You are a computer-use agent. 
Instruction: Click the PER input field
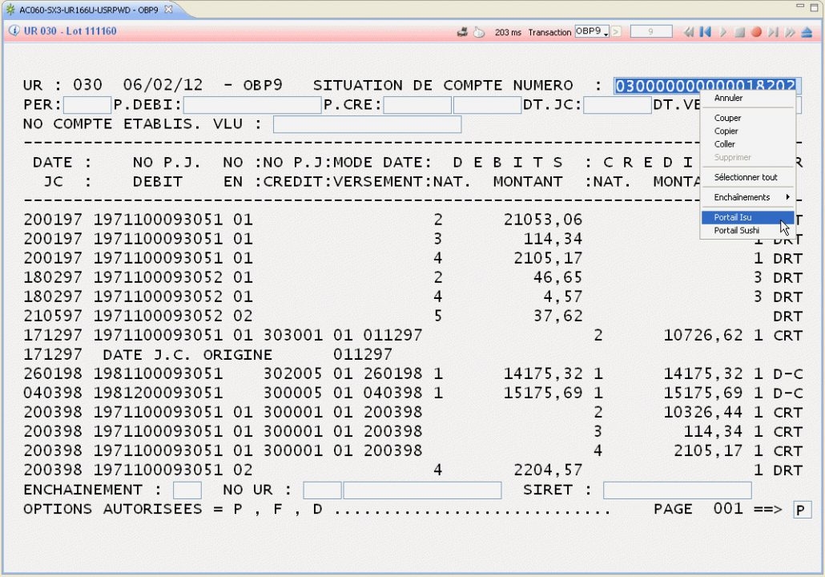87,105
